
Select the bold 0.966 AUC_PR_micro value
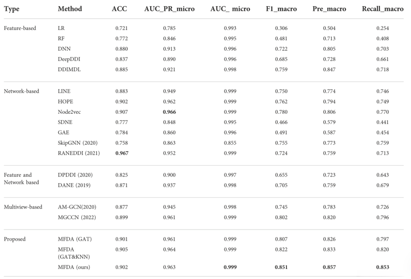click(169, 112)
